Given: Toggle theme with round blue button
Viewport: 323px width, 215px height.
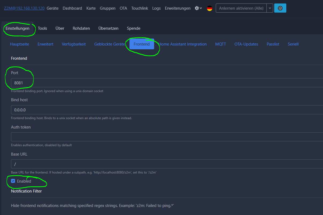Looking at the screenshot, I should click(x=280, y=8).
